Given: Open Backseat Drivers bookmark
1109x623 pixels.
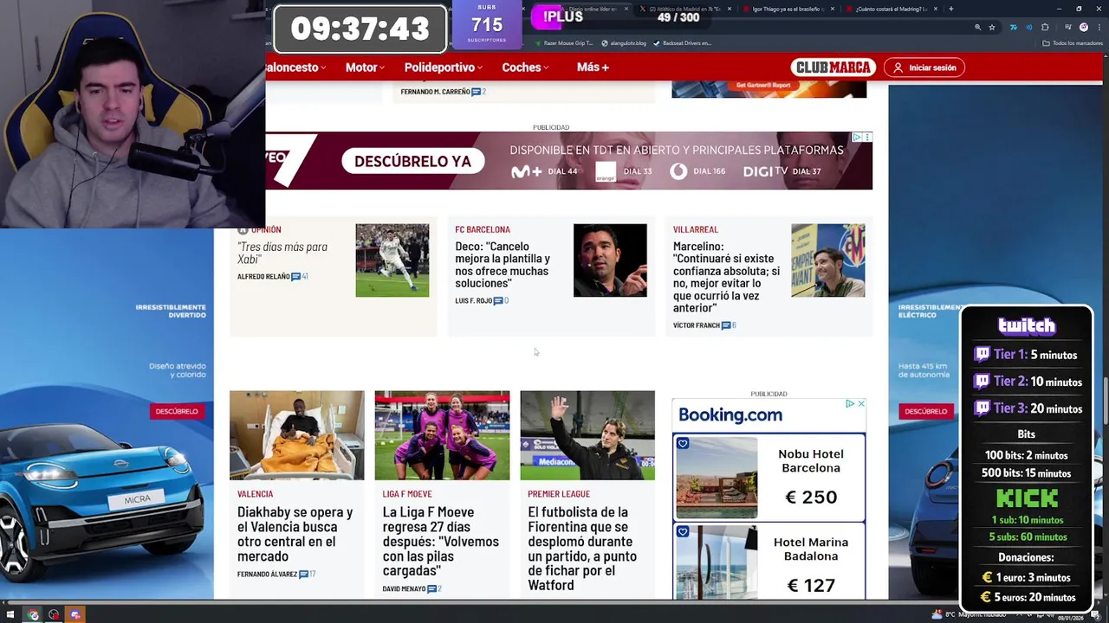Looking at the screenshot, I should [683, 42].
